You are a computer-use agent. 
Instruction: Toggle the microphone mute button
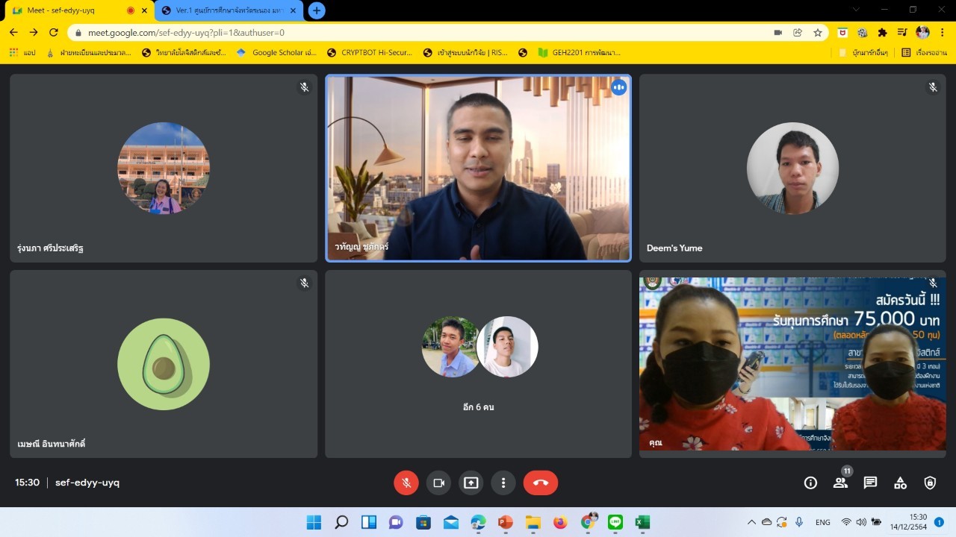406,483
